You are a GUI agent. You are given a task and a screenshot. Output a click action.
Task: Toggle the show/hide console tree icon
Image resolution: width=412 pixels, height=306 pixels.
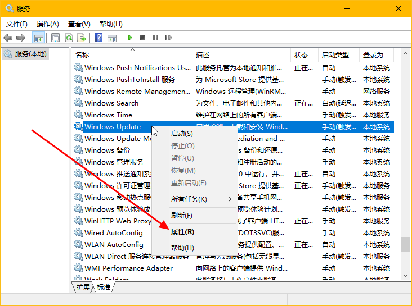coord(38,38)
